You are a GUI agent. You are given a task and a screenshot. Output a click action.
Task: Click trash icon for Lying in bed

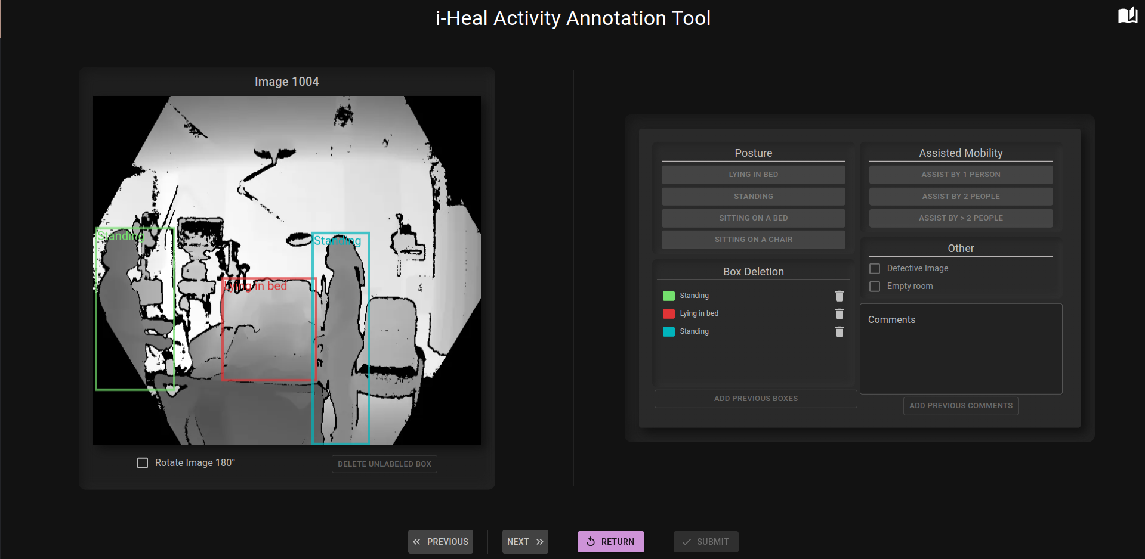(839, 314)
